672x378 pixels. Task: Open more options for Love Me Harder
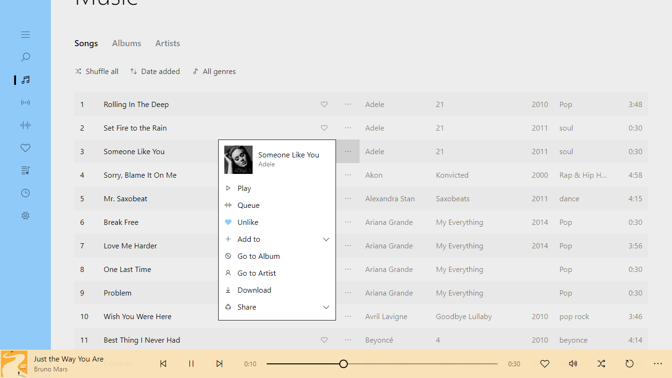pyautogui.click(x=348, y=246)
